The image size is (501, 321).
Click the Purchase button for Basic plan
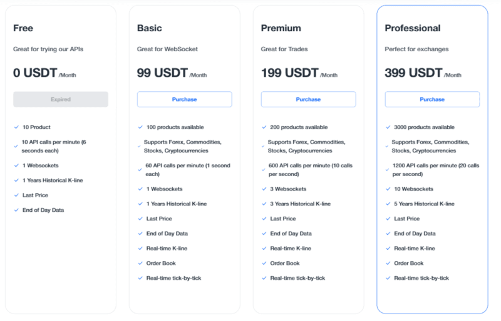(184, 99)
